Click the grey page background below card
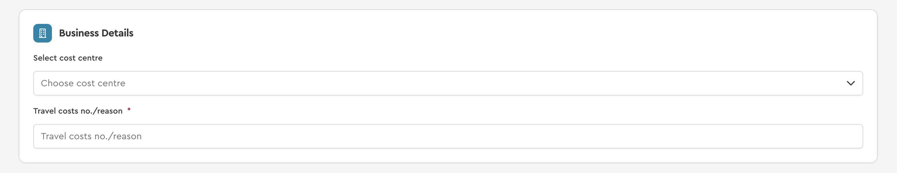 coord(448,168)
